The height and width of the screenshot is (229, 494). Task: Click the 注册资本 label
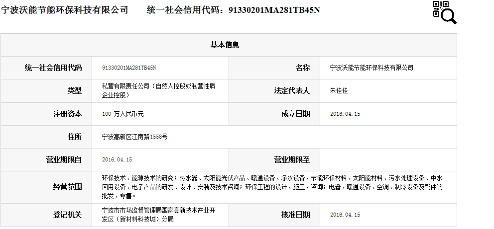click(x=67, y=114)
